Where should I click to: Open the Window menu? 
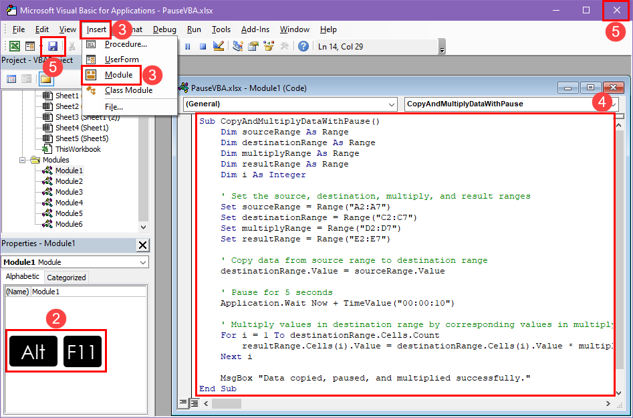tap(295, 29)
